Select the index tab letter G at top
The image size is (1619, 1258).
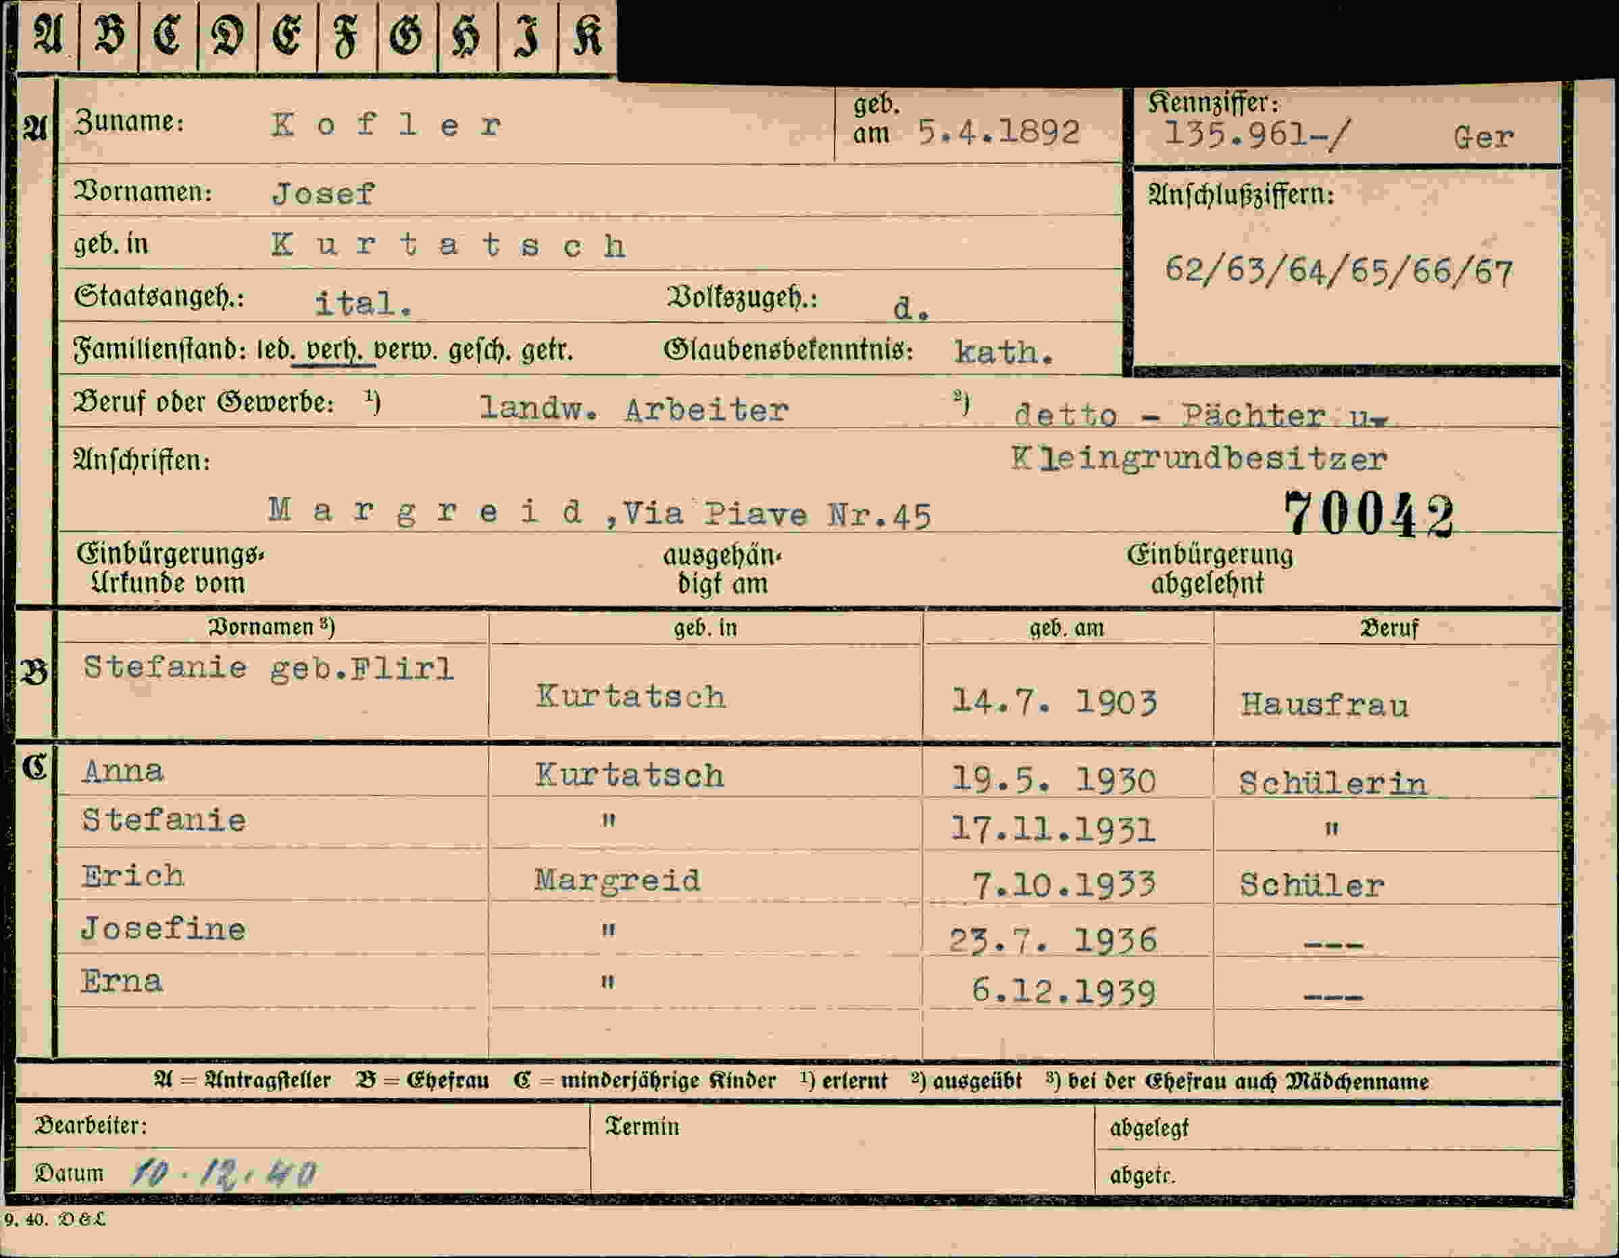point(406,36)
